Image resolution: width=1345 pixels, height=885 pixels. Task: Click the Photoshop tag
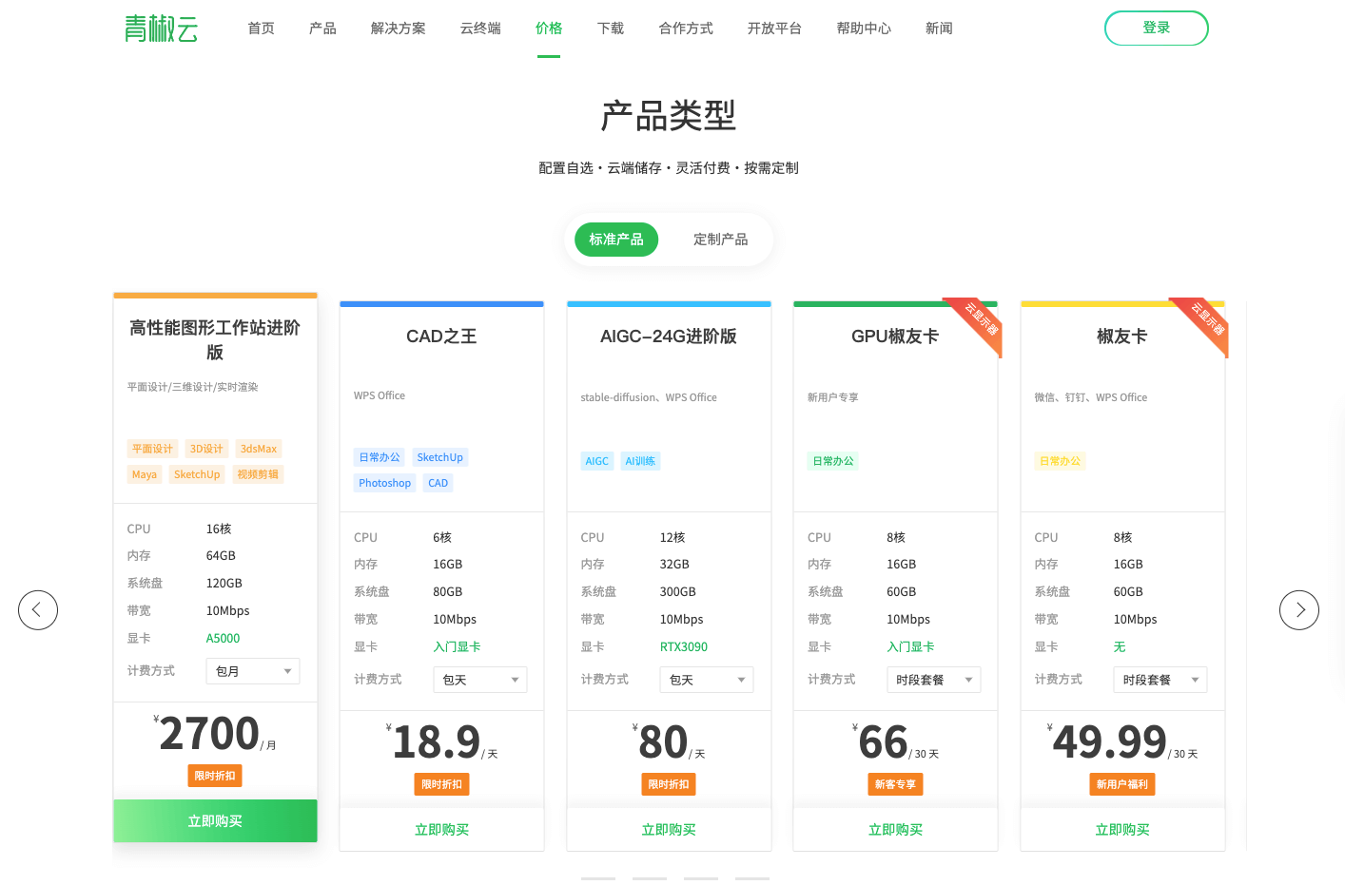(385, 483)
